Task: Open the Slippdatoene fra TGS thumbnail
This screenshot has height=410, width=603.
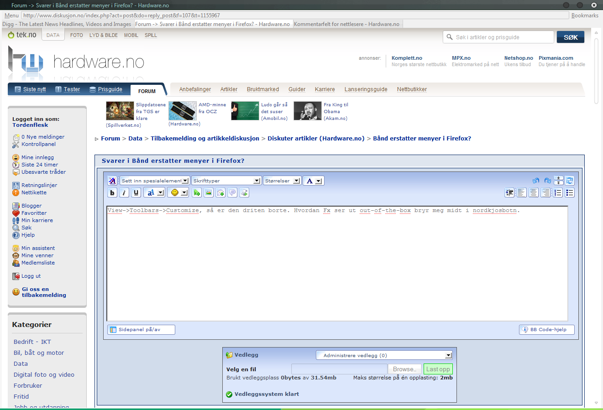Action: tap(120, 111)
